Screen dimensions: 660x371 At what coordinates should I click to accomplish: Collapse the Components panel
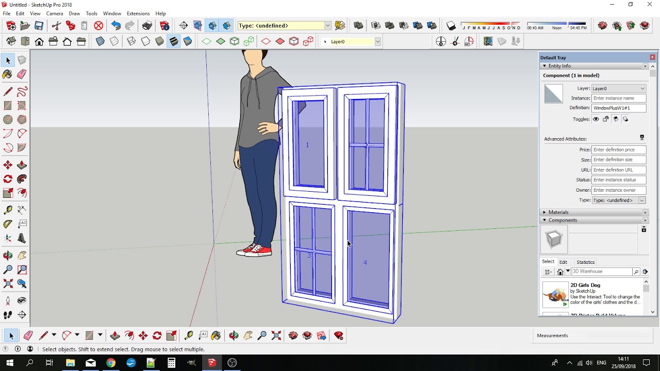544,220
